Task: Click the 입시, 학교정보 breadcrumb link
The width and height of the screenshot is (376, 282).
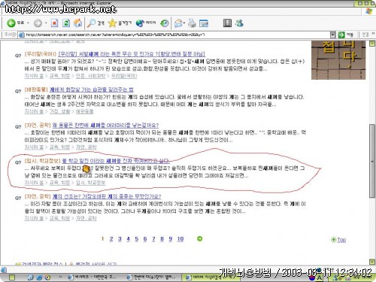Action: 90,183
